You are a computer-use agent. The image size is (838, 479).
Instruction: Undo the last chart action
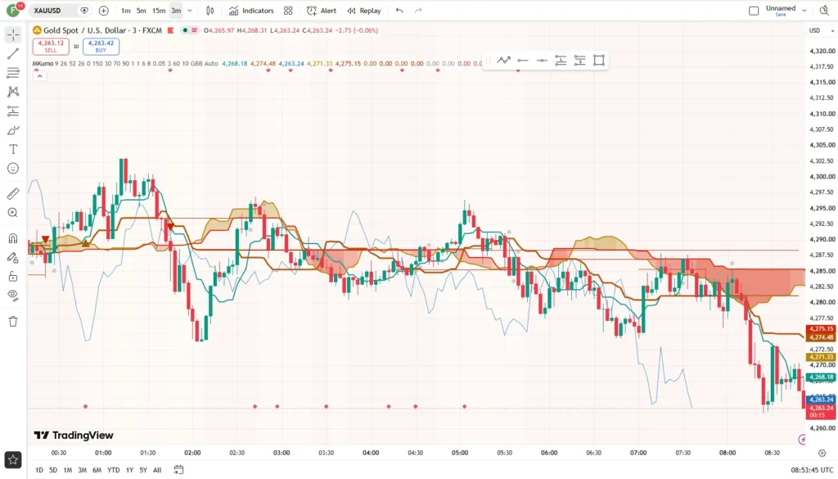click(399, 11)
